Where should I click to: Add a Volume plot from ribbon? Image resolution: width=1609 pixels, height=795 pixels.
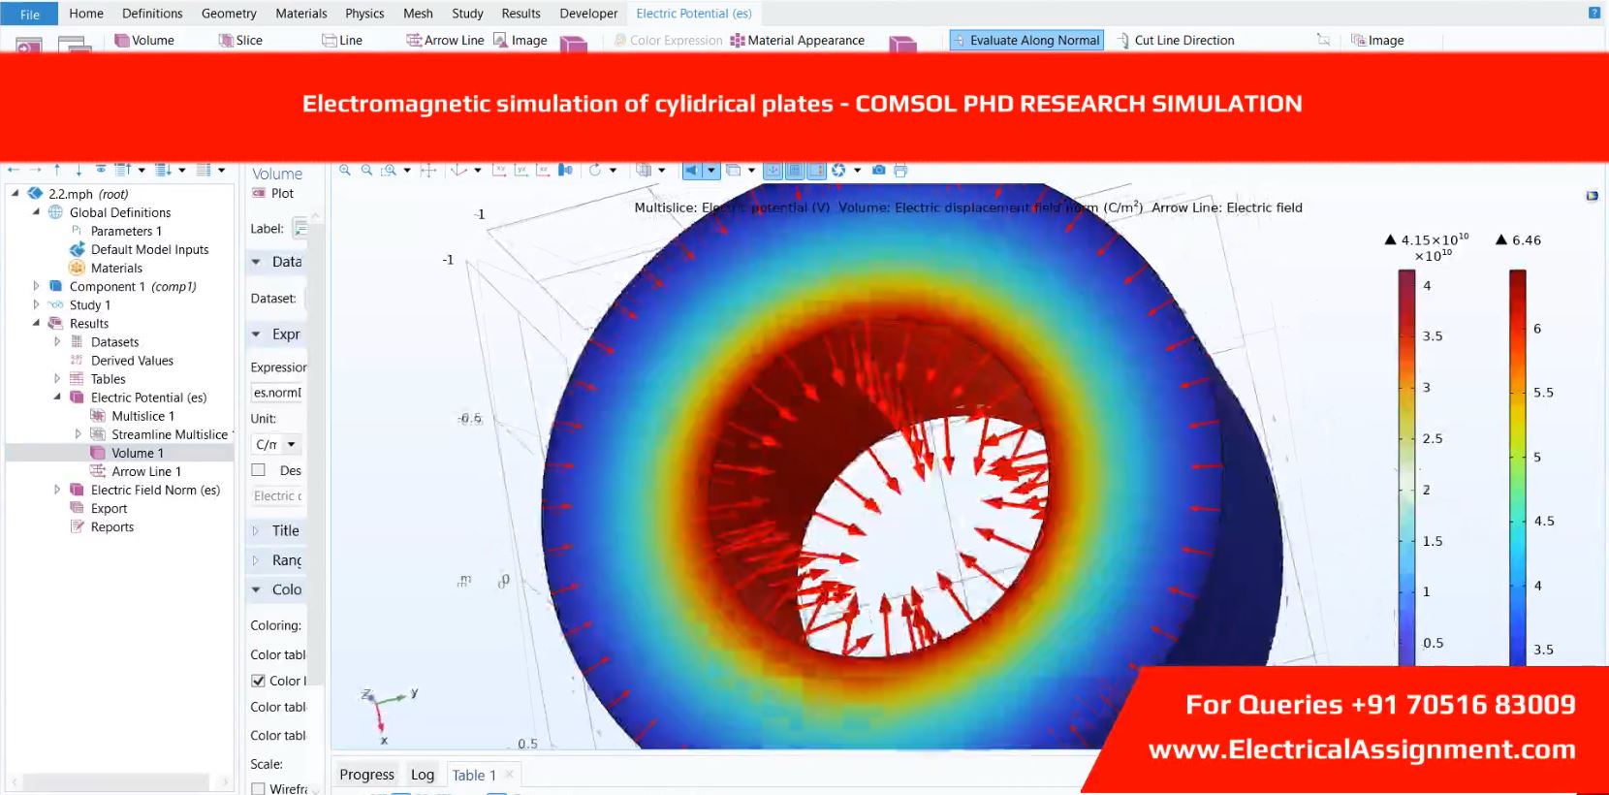click(x=144, y=40)
